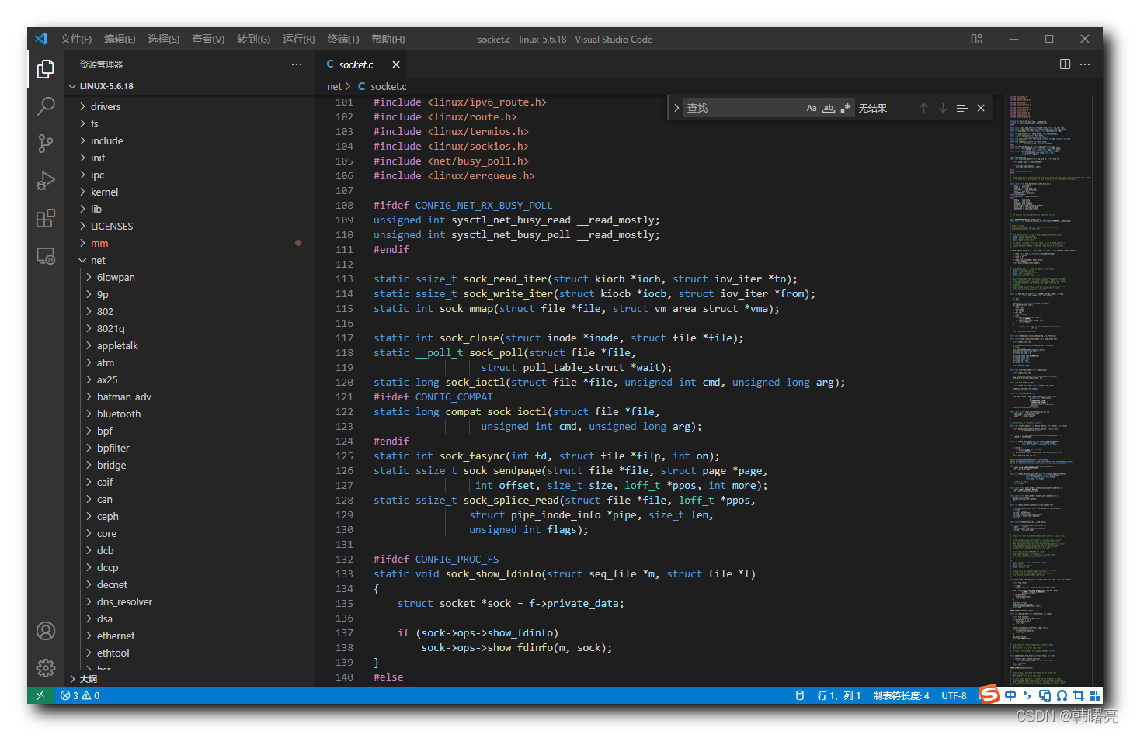Open the 选择(S) menu
This screenshot has width=1130, height=731.
click(x=164, y=39)
